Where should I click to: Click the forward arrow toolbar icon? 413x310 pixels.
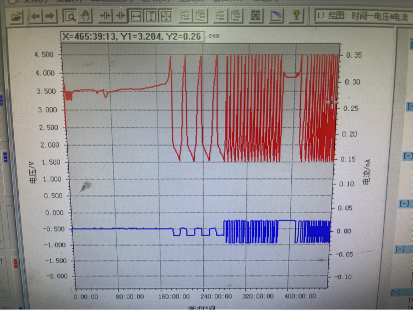(x=50, y=17)
